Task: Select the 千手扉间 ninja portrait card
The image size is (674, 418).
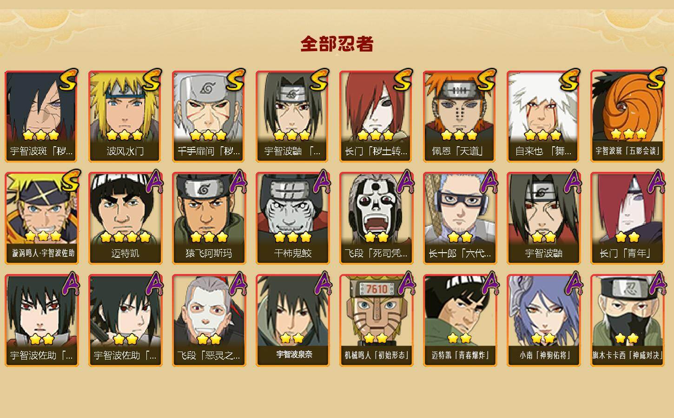Action: [209, 116]
